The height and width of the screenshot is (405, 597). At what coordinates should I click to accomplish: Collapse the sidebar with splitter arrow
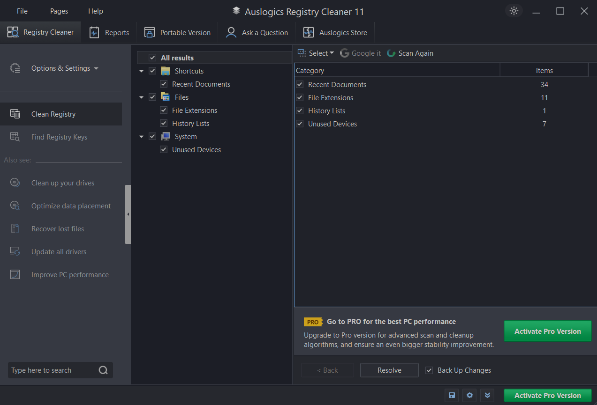tap(128, 214)
